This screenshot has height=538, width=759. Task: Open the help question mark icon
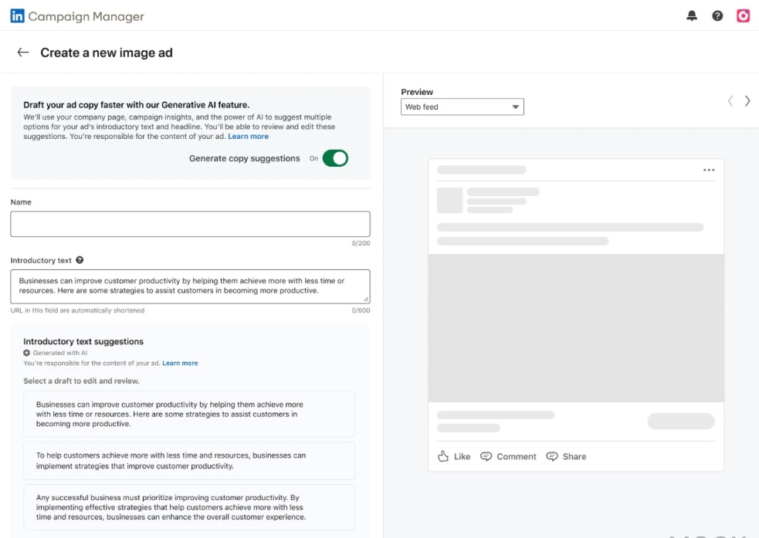click(717, 16)
